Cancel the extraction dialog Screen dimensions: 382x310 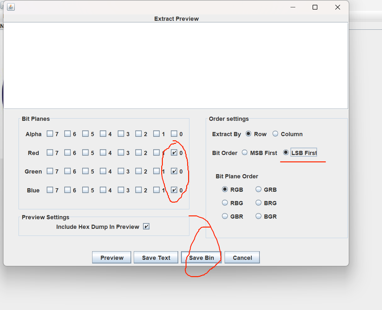pyautogui.click(x=242, y=258)
